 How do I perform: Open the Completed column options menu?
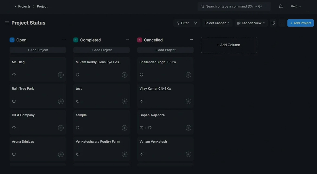(128, 40)
